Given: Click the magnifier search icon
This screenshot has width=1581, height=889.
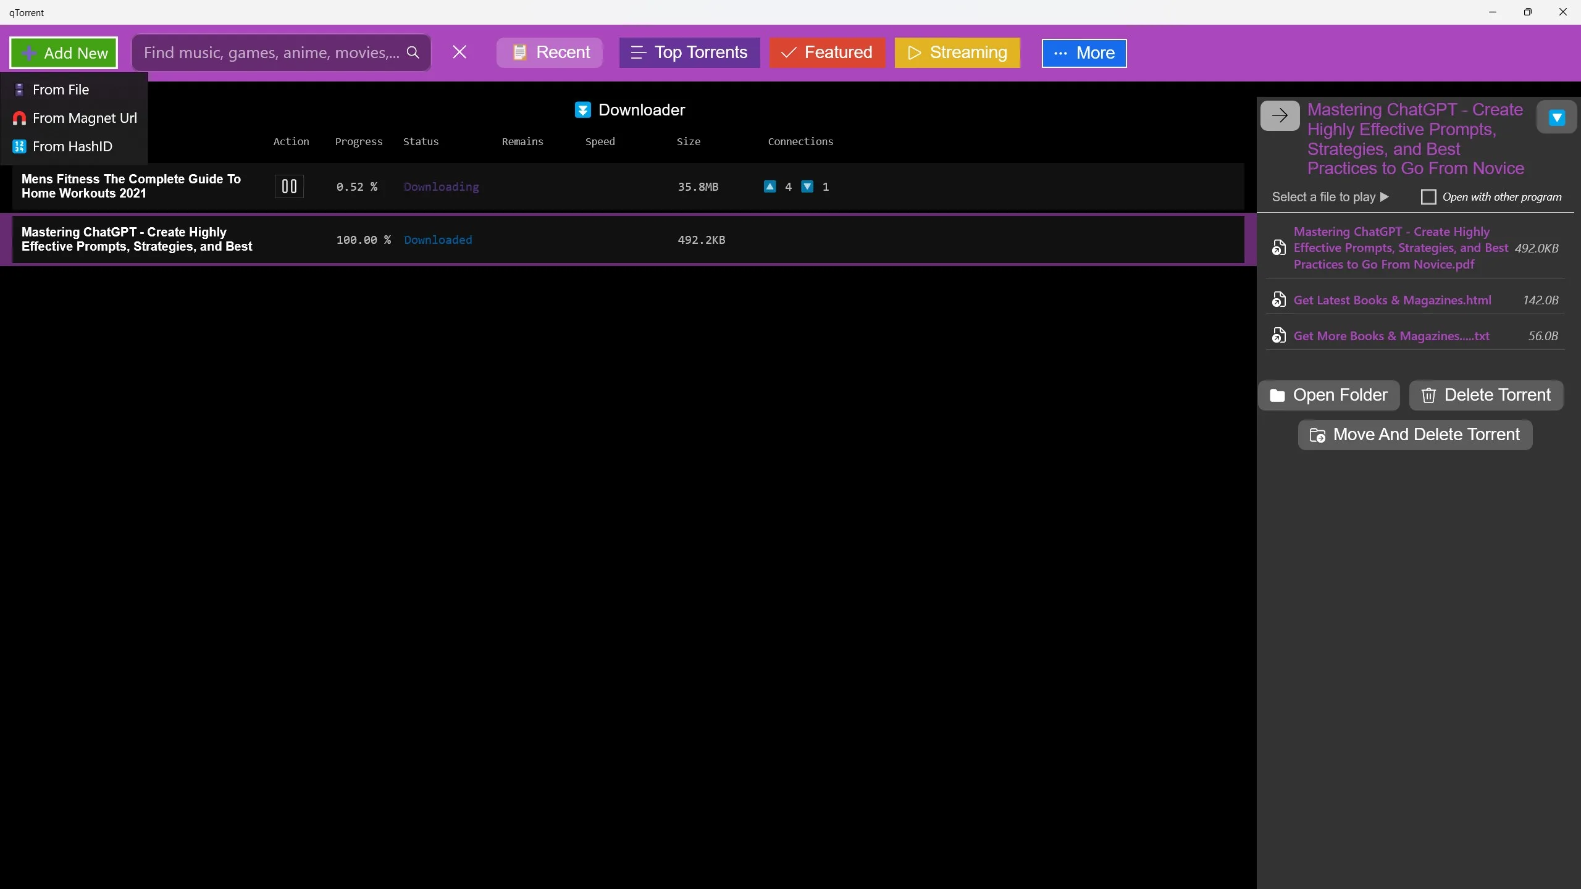Looking at the screenshot, I should (x=413, y=52).
